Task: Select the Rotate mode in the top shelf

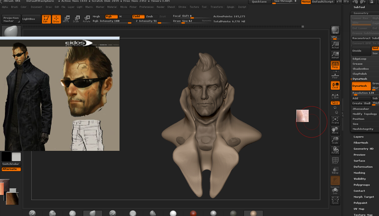Action: click(87, 19)
